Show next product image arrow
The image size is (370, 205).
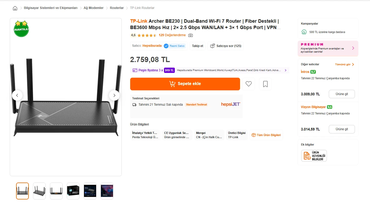(114, 95)
